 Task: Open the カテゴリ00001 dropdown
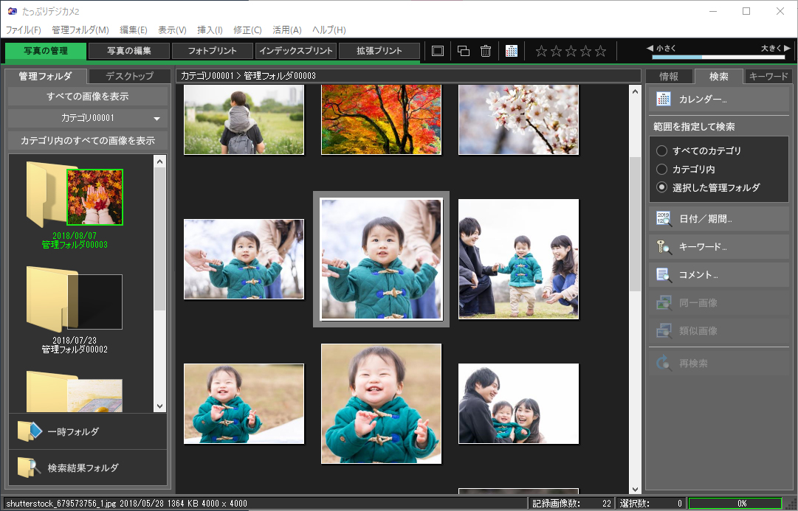point(87,118)
